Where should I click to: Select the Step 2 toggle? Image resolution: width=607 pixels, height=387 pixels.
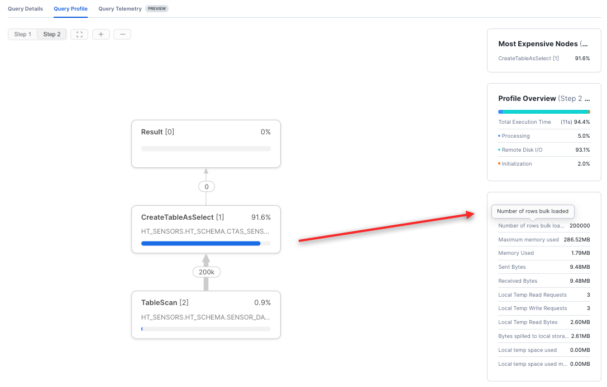(x=51, y=34)
